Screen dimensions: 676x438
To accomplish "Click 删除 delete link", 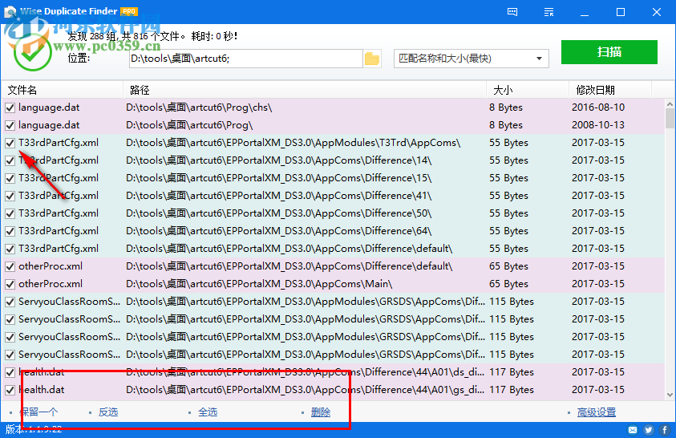I will coord(321,412).
